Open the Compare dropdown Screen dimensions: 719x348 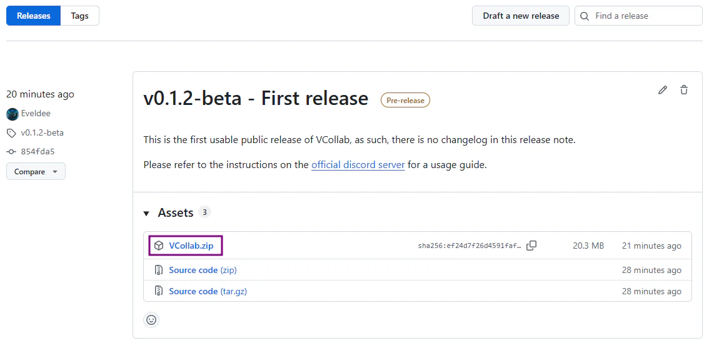click(x=36, y=172)
